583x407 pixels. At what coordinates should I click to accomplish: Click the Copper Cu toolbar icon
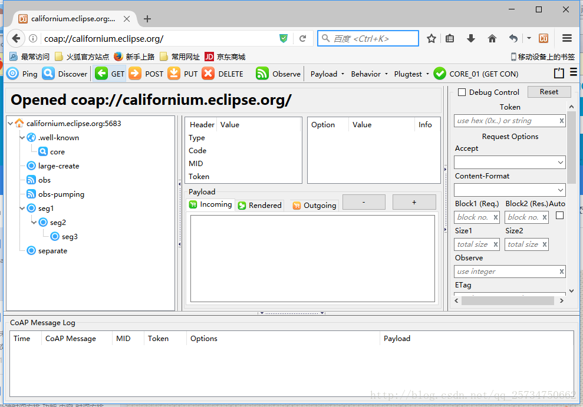(544, 38)
